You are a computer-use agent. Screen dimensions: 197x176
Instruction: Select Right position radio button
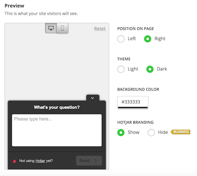click(148, 39)
